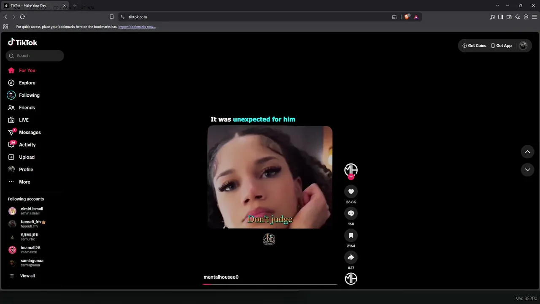Seek in the video progress bar
The height and width of the screenshot is (304, 540).
tap(270, 284)
